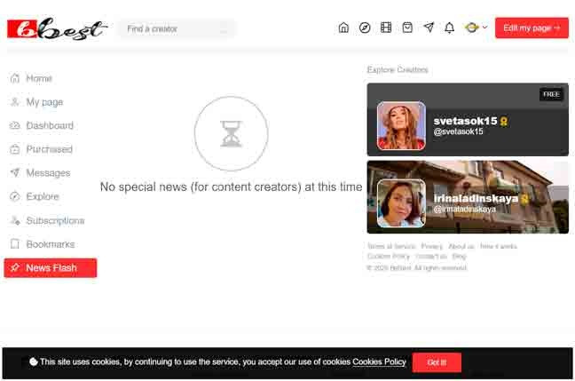Open the shopping bag icon in header

coord(407,28)
